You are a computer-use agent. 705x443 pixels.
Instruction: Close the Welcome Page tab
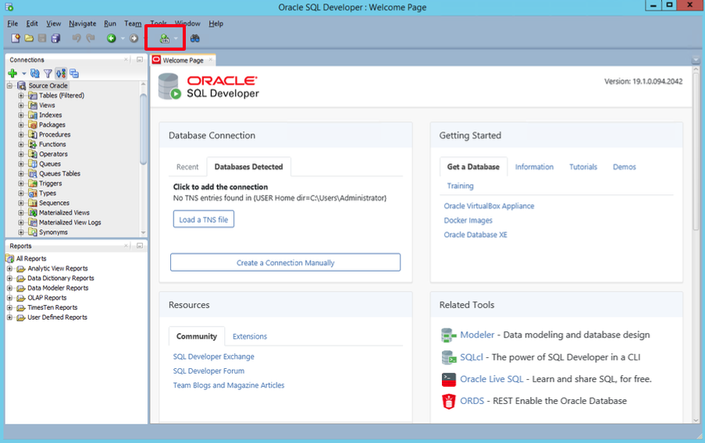tap(211, 60)
